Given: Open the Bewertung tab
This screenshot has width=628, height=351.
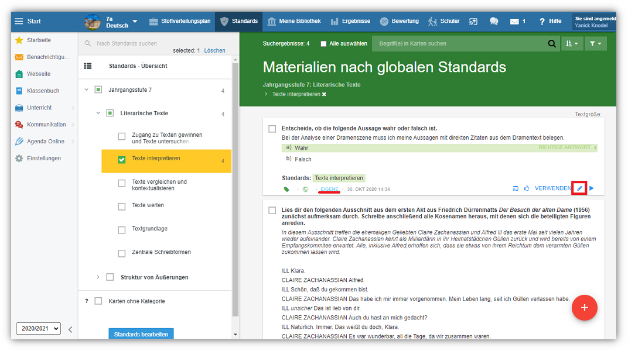Looking at the screenshot, I should [x=400, y=21].
